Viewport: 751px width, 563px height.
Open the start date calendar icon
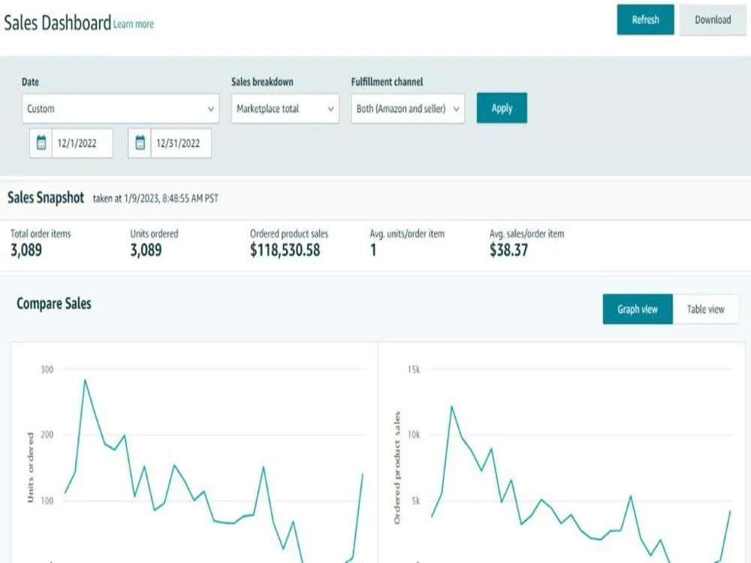click(41, 143)
